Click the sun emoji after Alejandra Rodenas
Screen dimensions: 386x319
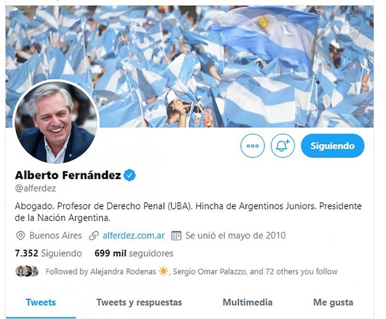(x=163, y=271)
